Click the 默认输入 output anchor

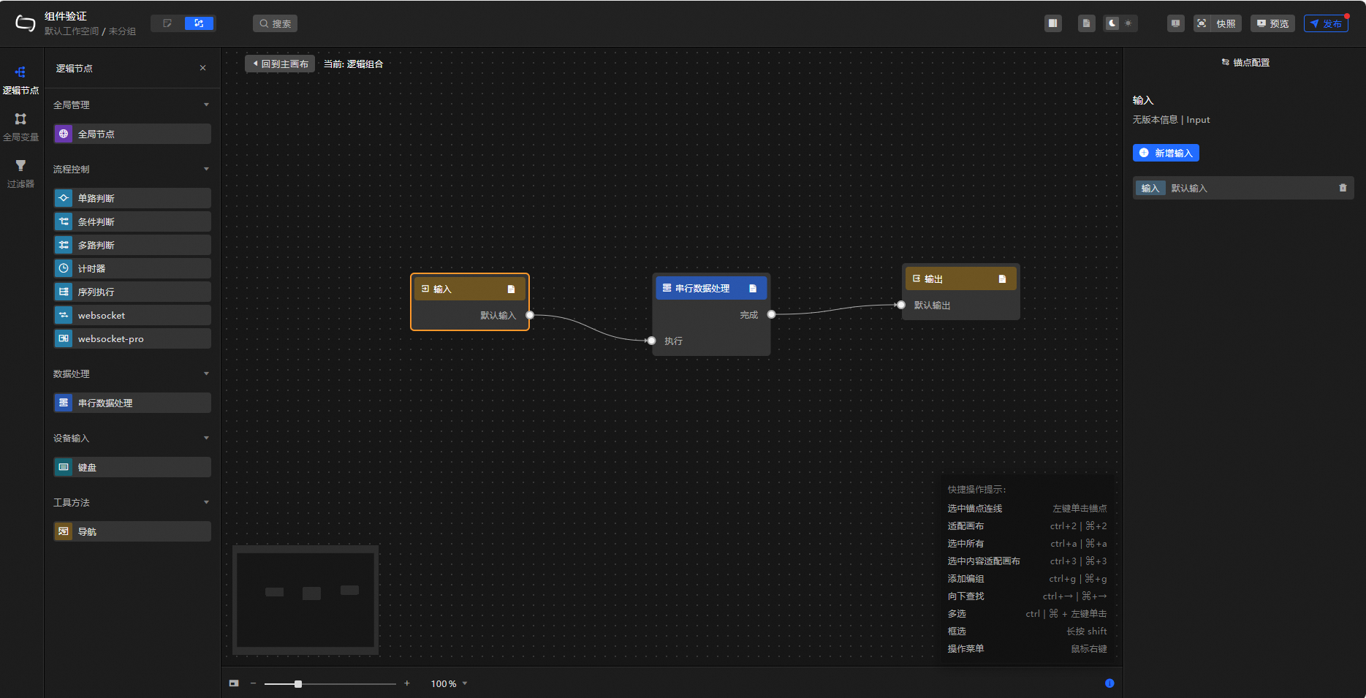(x=530, y=315)
